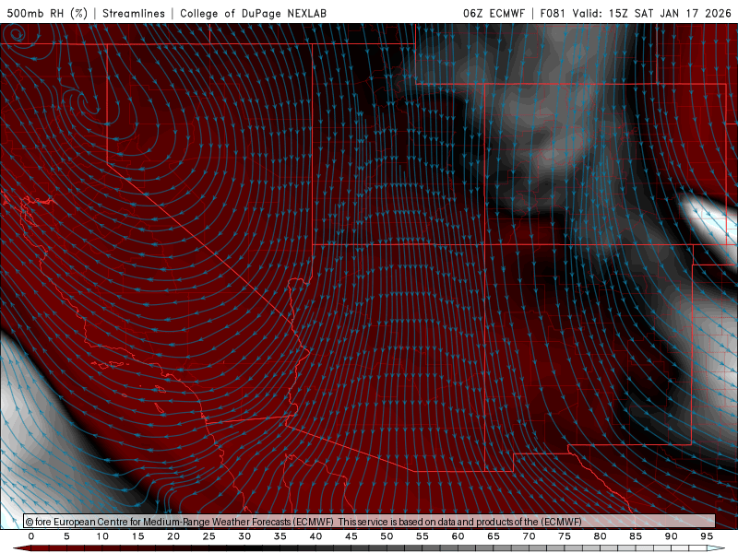This screenshot has height=553, width=738.
Task: Click the color scale label "45"
Action: [x=351, y=536]
